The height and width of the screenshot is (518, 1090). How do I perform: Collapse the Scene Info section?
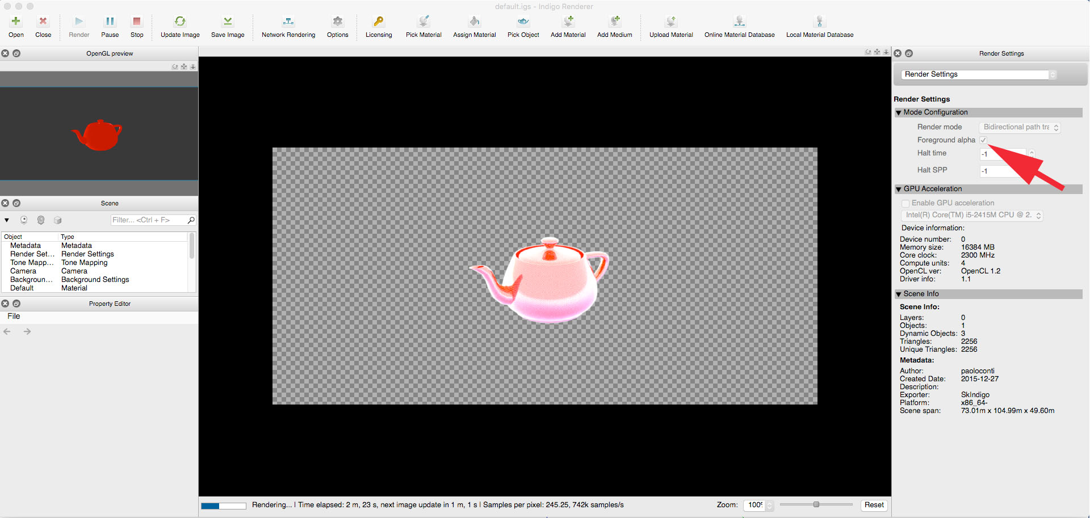pos(899,294)
